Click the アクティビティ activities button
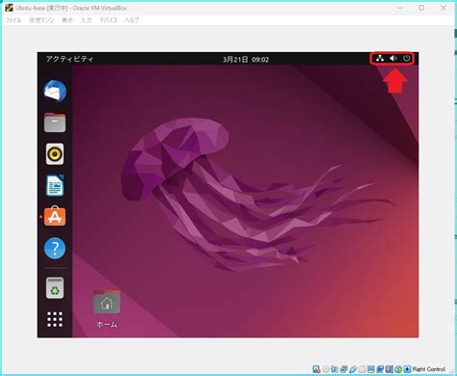This screenshot has width=457, height=376. (x=69, y=59)
